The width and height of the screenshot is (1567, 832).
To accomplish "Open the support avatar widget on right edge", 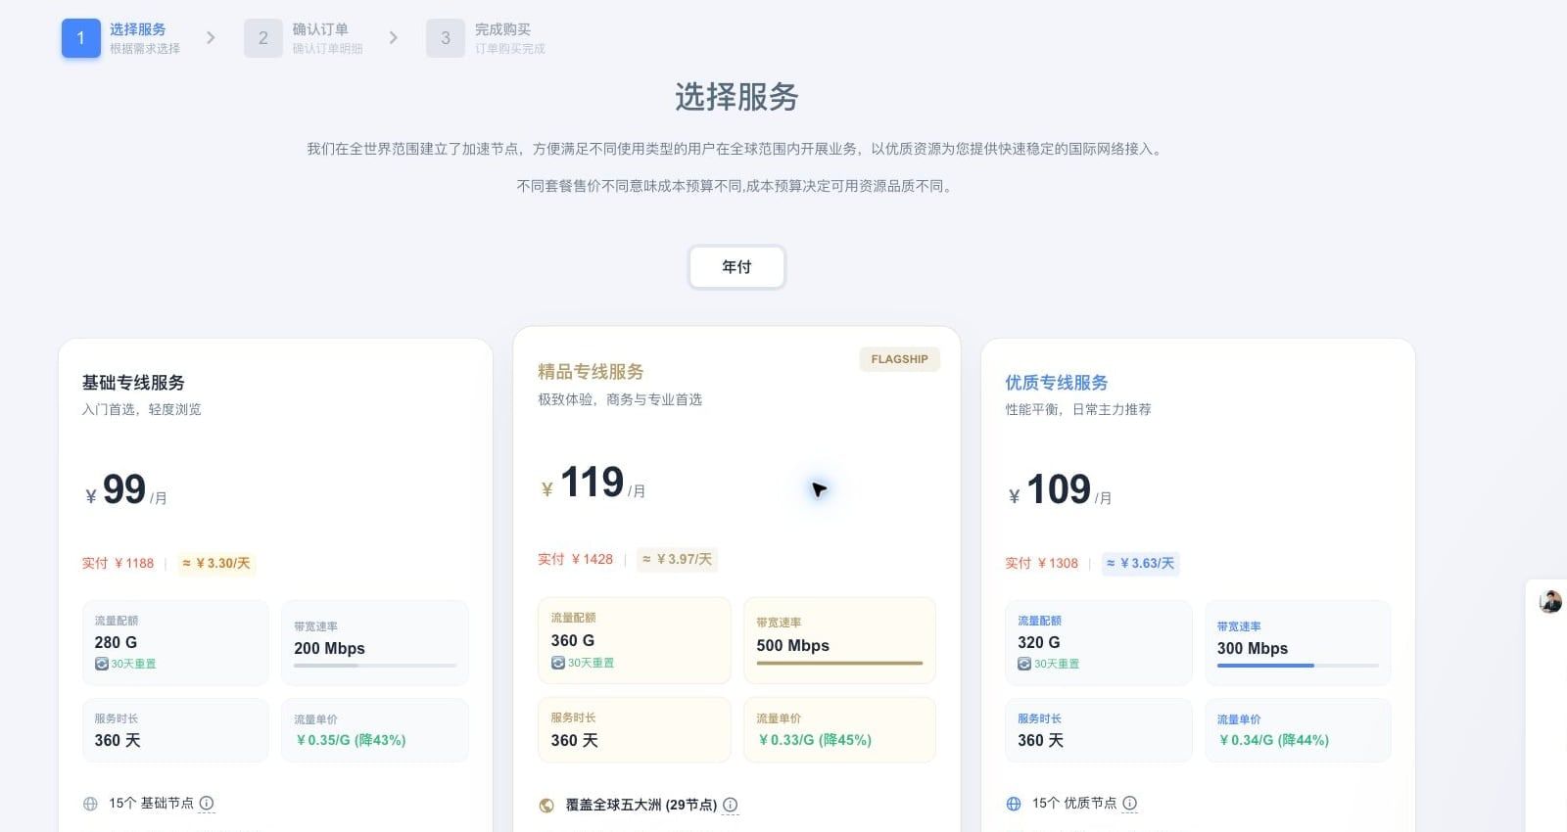I will point(1550,602).
